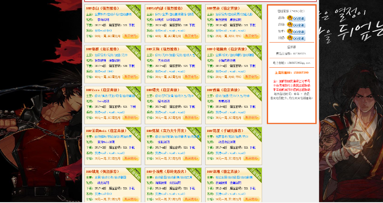
Task: Click the QQ交谈 icon beside 技术
Action: pyautogui.click(x=296, y=31)
